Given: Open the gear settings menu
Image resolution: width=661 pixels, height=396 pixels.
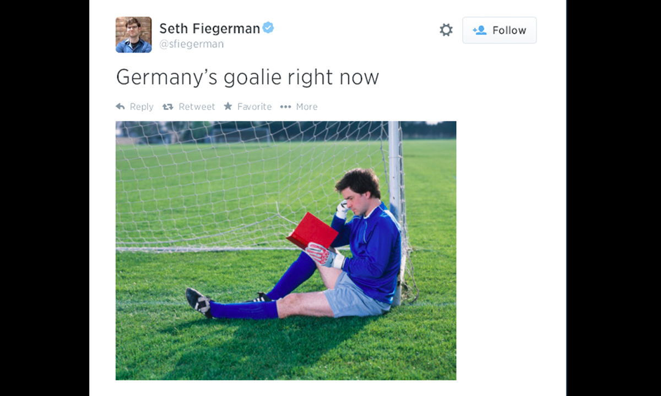Looking at the screenshot, I should click(446, 30).
